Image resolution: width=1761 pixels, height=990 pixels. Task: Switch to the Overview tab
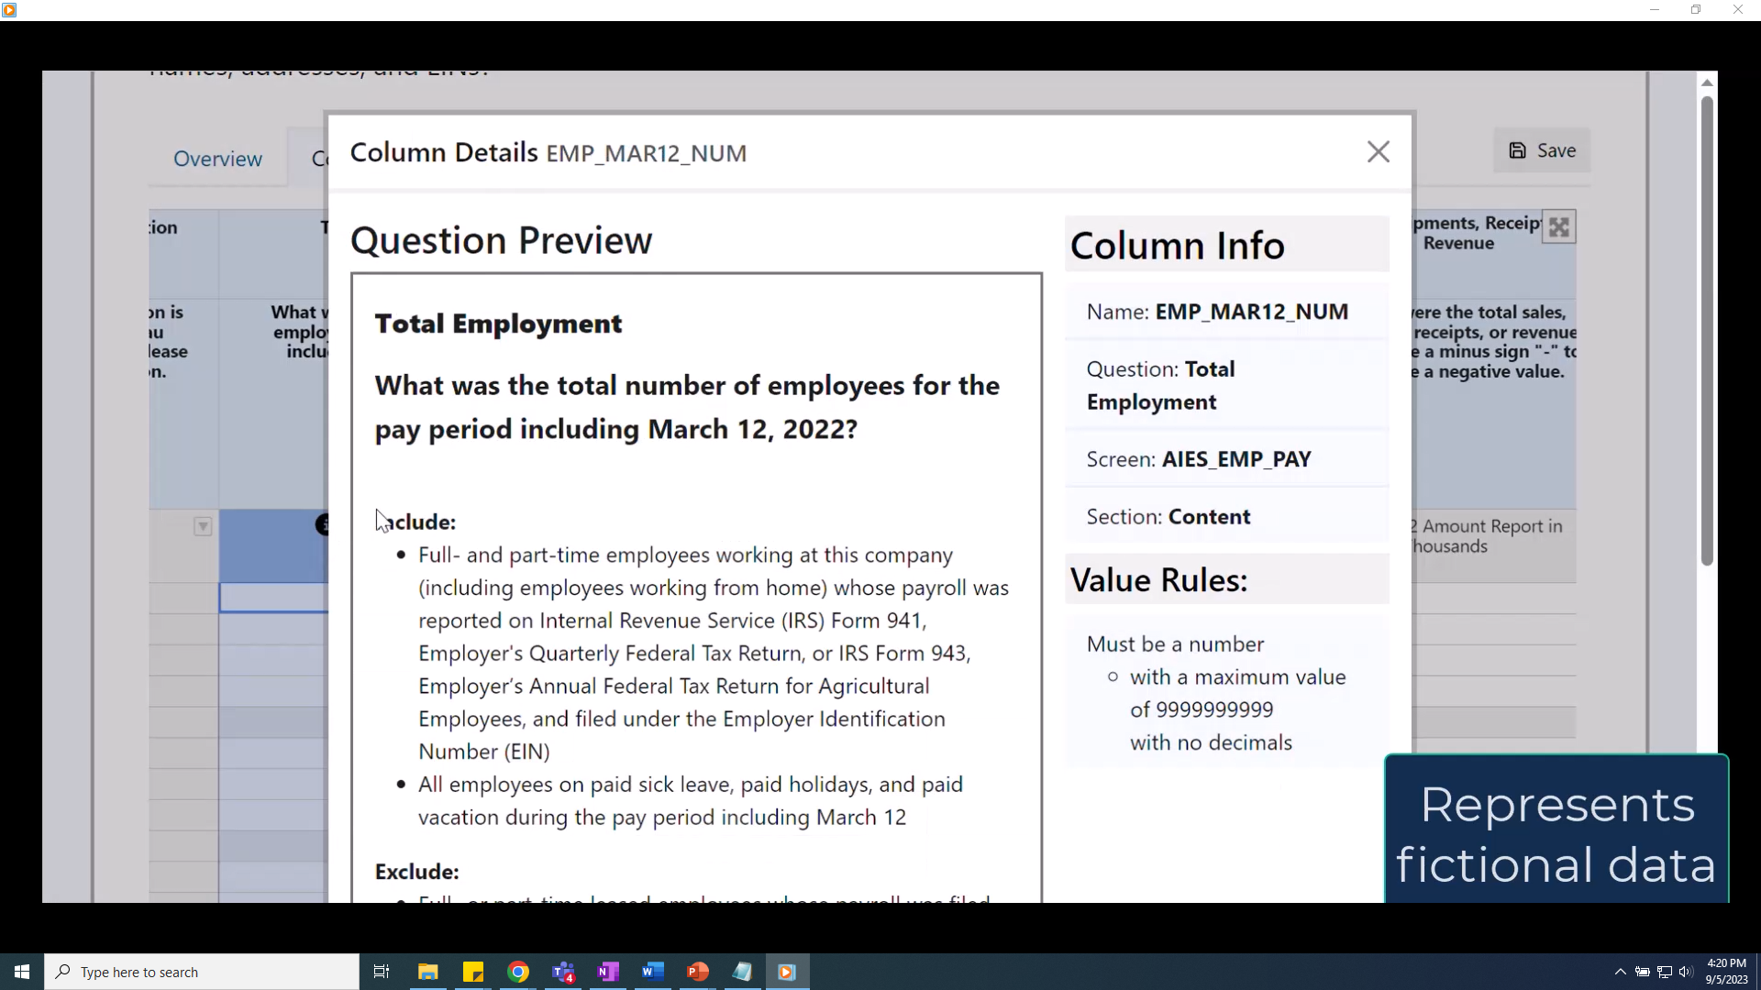coord(217,159)
